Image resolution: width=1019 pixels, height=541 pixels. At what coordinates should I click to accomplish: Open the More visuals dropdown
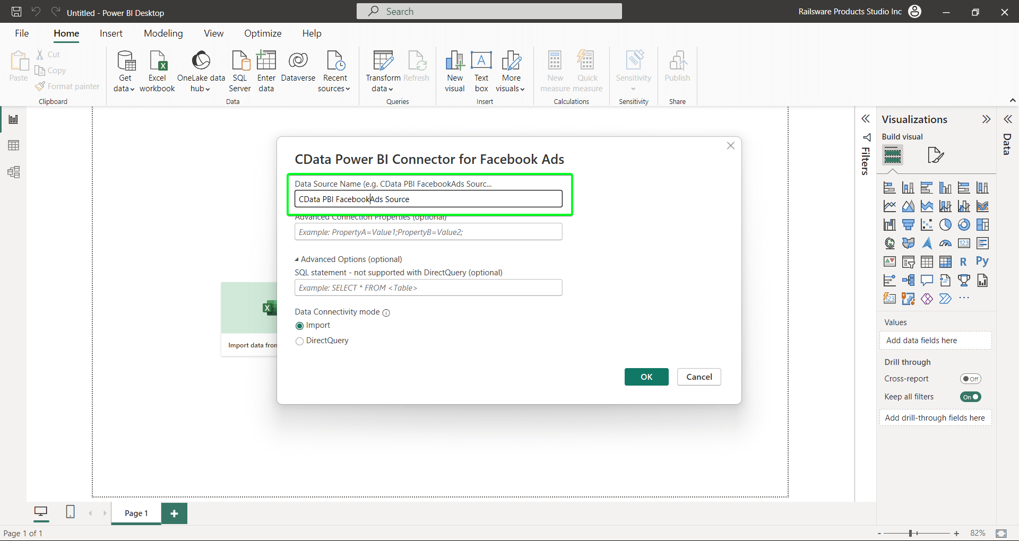(511, 72)
